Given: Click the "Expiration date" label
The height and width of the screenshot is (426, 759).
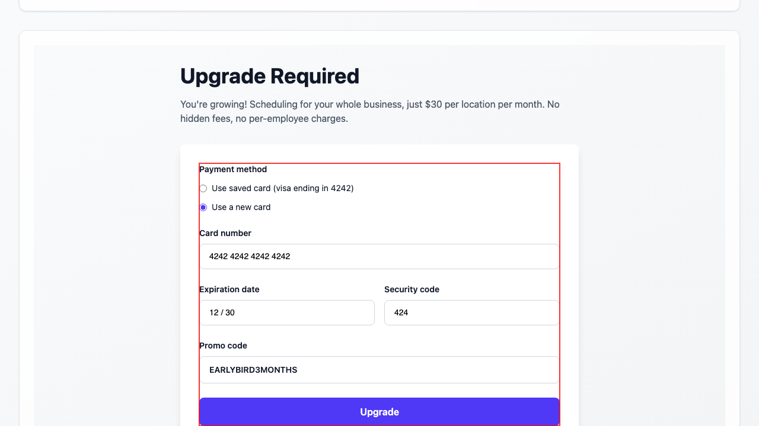Looking at the screenshot, I should coord(229,289).
